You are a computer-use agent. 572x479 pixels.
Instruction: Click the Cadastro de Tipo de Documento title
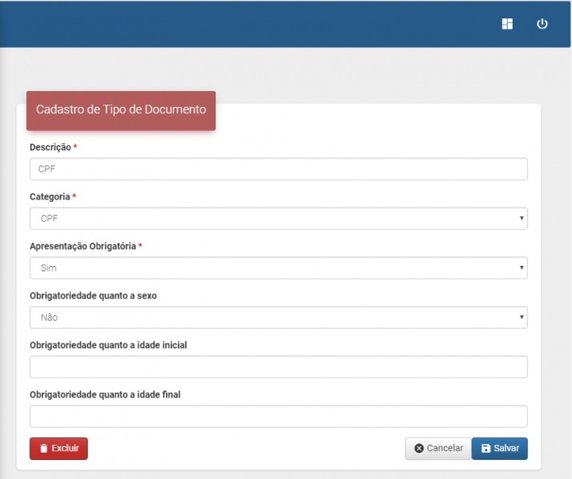point(121,110)
